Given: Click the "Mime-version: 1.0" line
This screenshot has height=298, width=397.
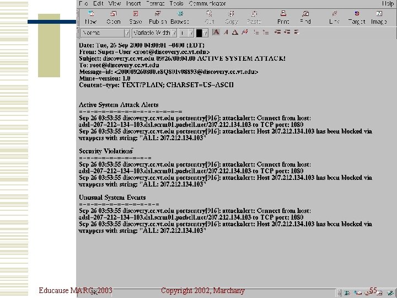Looking at the screenshot, I should (x=105, y=78).
